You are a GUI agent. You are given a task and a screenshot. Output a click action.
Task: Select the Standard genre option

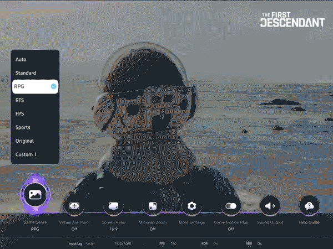(x=35, y=73)
